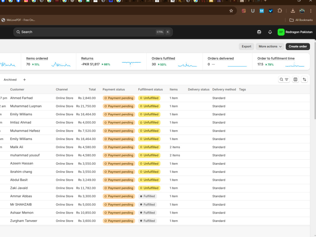The width and height of the screenshot is (316, 237).
Task: Switch to the Archived tab
Action: tap(10, 80)
